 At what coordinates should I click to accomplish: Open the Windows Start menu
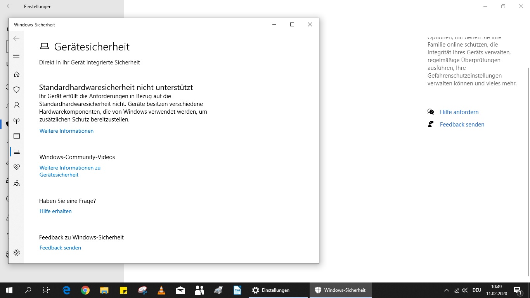click(9, 290)
